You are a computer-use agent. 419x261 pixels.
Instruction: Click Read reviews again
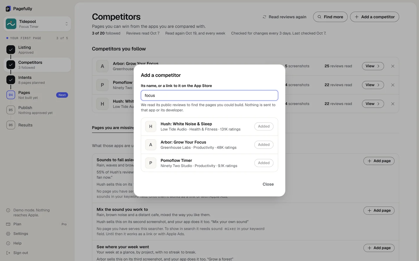[285, 17]
